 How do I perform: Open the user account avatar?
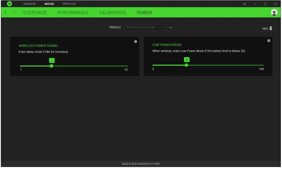pos(274,12)
